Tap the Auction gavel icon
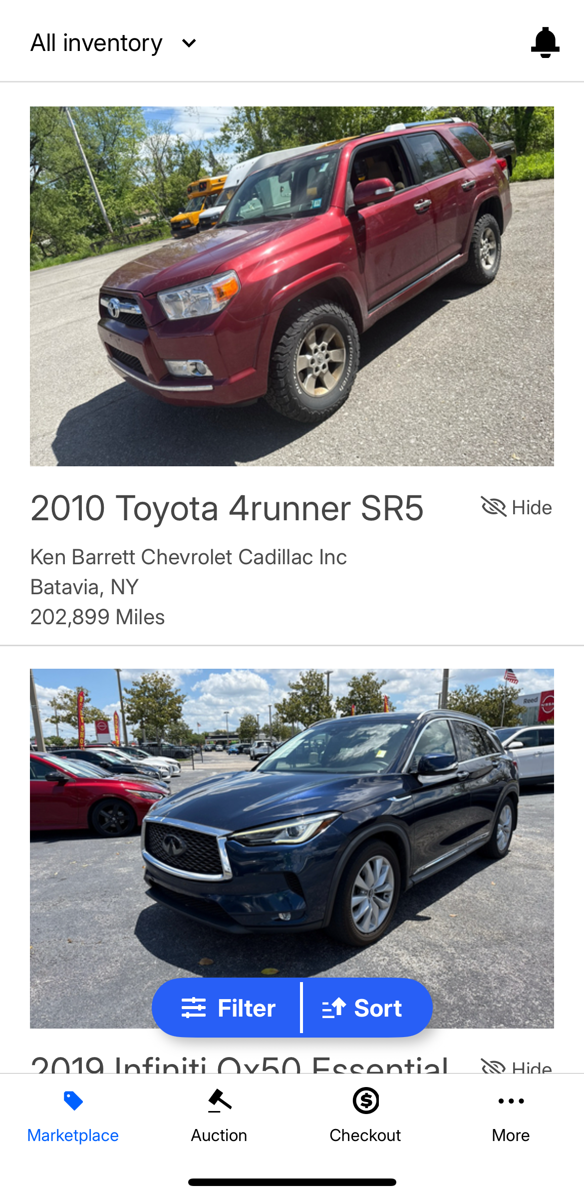The image size is (584, 1198). click(x=219, y=1101)
